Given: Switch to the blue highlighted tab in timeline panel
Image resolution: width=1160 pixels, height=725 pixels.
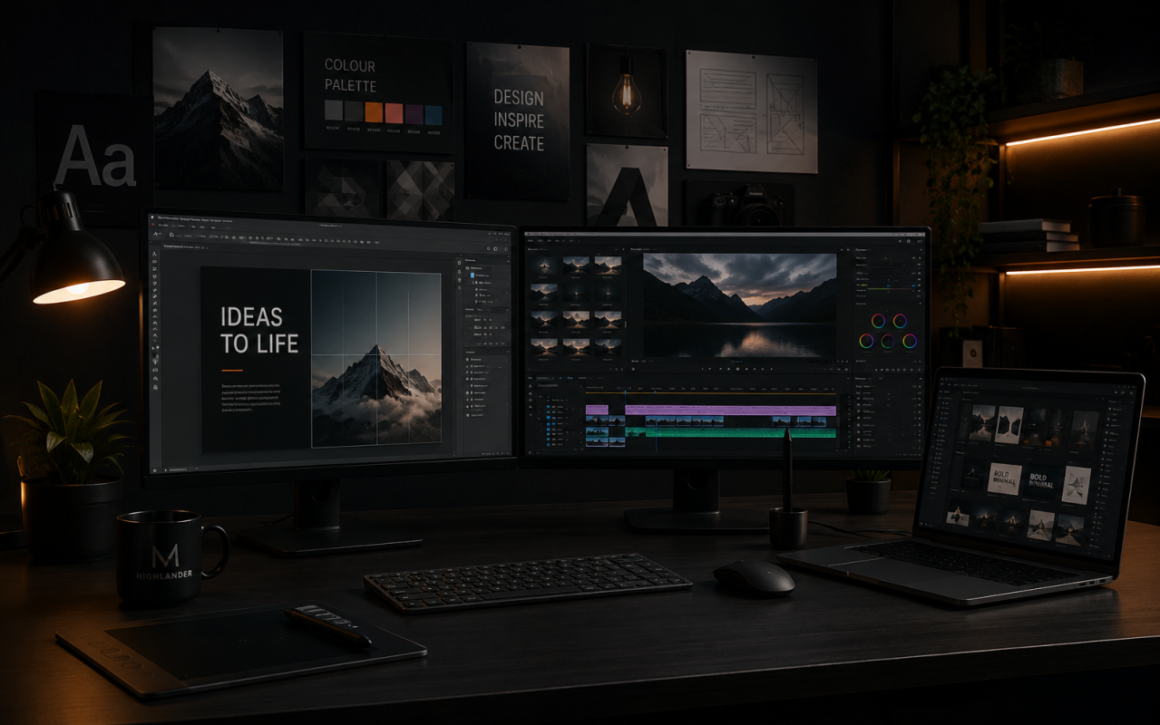Looking at the screenshot, I should click(x=570, y=378).
